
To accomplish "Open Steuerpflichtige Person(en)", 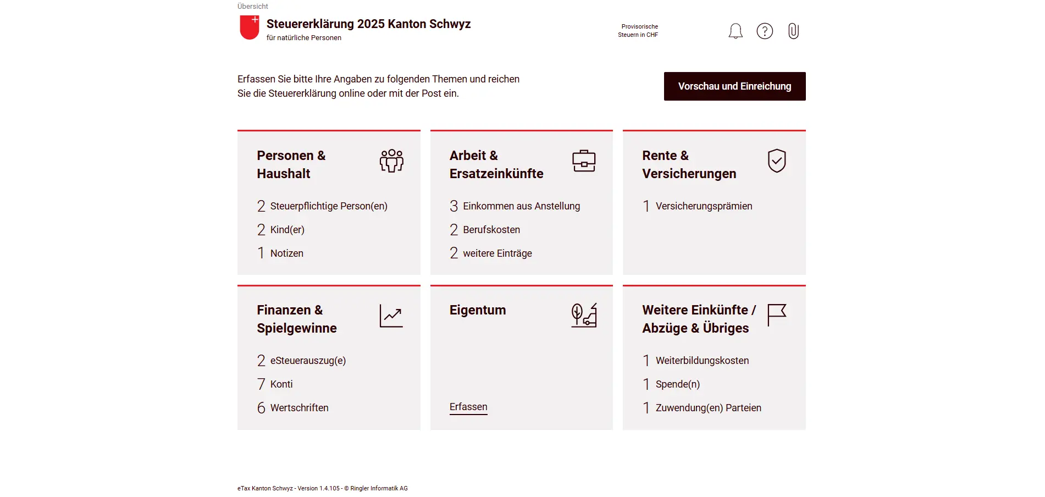I will click(x=328, y=206).
